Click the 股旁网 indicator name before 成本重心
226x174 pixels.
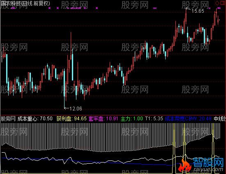click(x=8, y=119)
